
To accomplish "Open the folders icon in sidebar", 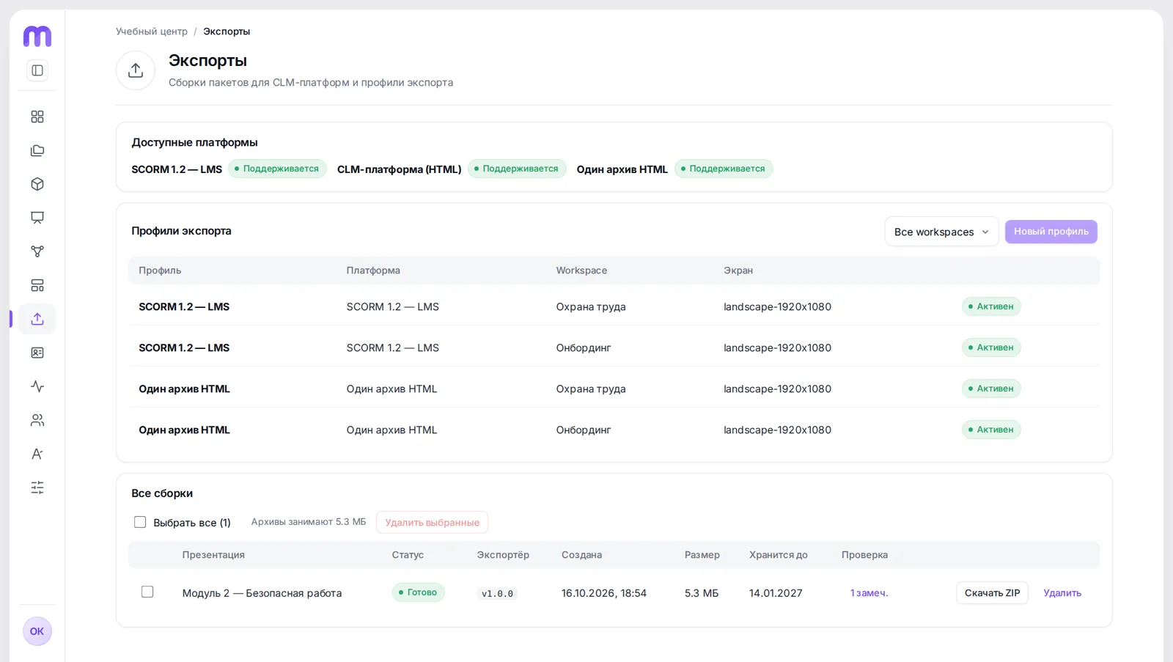I will click(37, 150).
